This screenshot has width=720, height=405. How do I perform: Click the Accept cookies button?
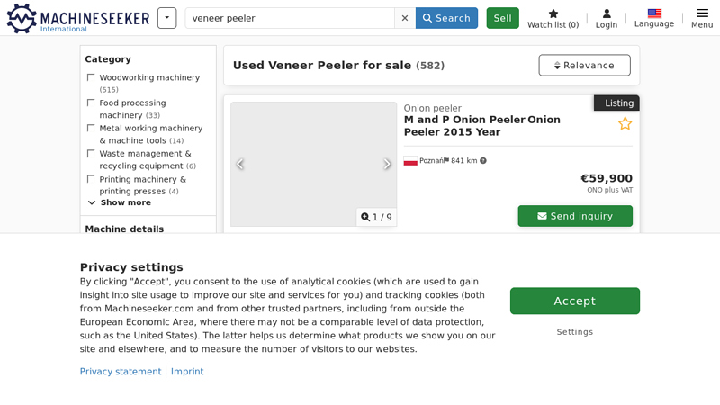pyautogui.click(x=574, y=301)
